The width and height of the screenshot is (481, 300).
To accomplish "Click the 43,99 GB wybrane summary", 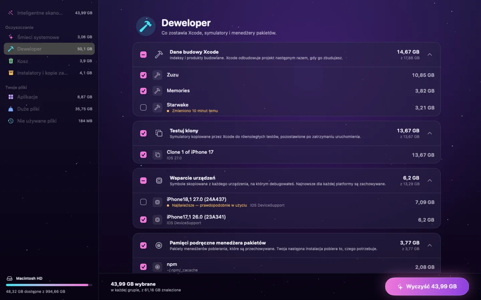I will click(x=133, y=284).
